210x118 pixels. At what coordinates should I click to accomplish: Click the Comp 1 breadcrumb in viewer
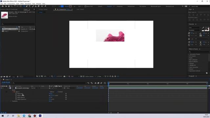(41, 12)
